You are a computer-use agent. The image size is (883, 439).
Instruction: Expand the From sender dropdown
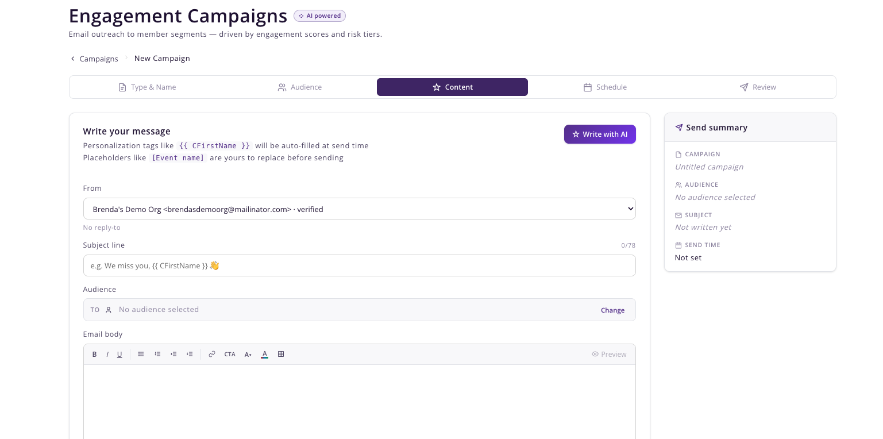pyautogui.click(x=360, y=209)
